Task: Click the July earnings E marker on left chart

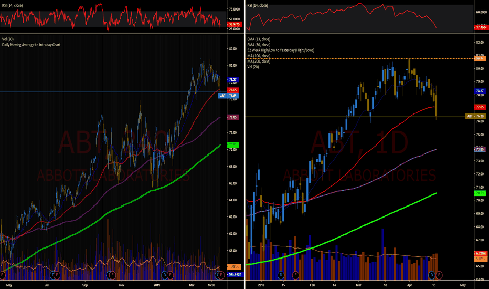Action: coord(57,275)
